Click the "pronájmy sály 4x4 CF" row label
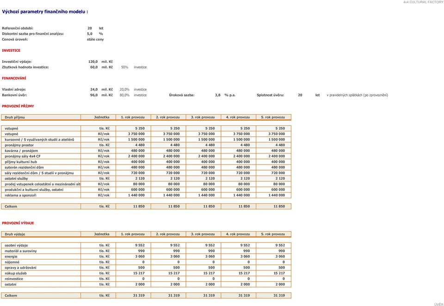The height and width of the screenshot is (306, 444). tap(22, 156)
